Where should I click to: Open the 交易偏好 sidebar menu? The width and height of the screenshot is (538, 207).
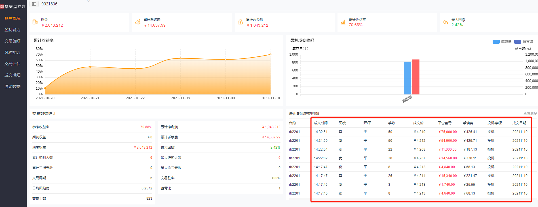(x=12, y=41)
